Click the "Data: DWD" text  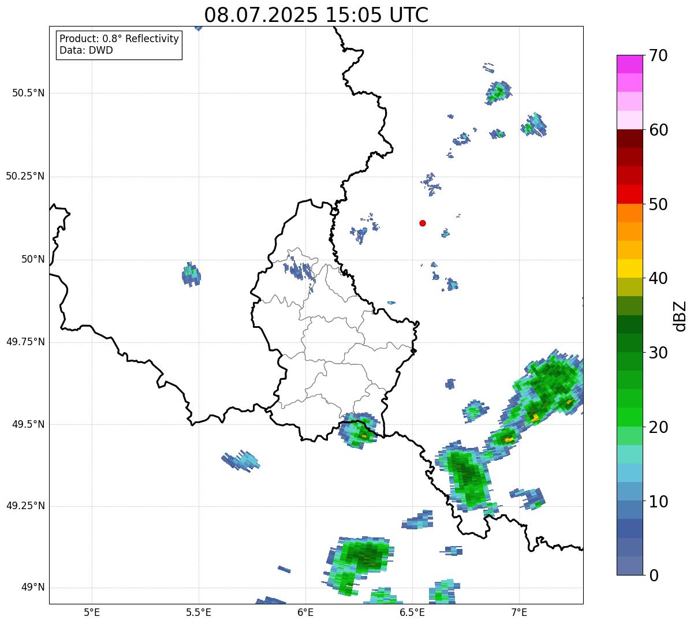coord(86,50)
